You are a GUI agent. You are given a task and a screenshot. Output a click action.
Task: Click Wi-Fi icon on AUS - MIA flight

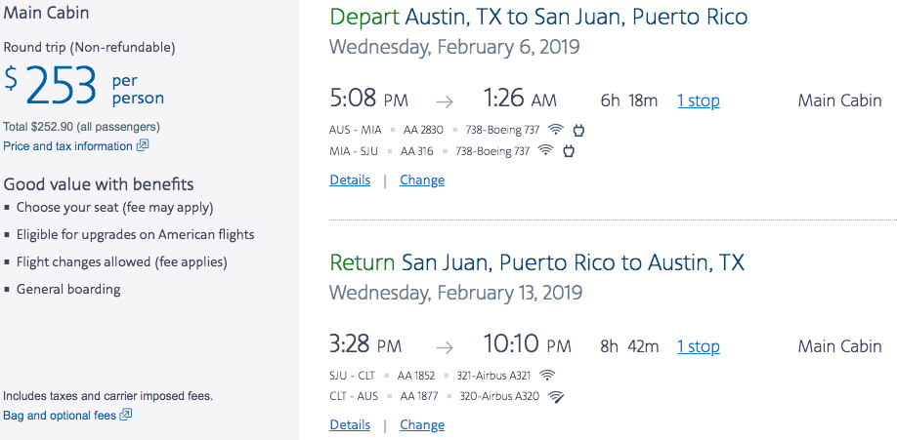click(x=556, y=130)
